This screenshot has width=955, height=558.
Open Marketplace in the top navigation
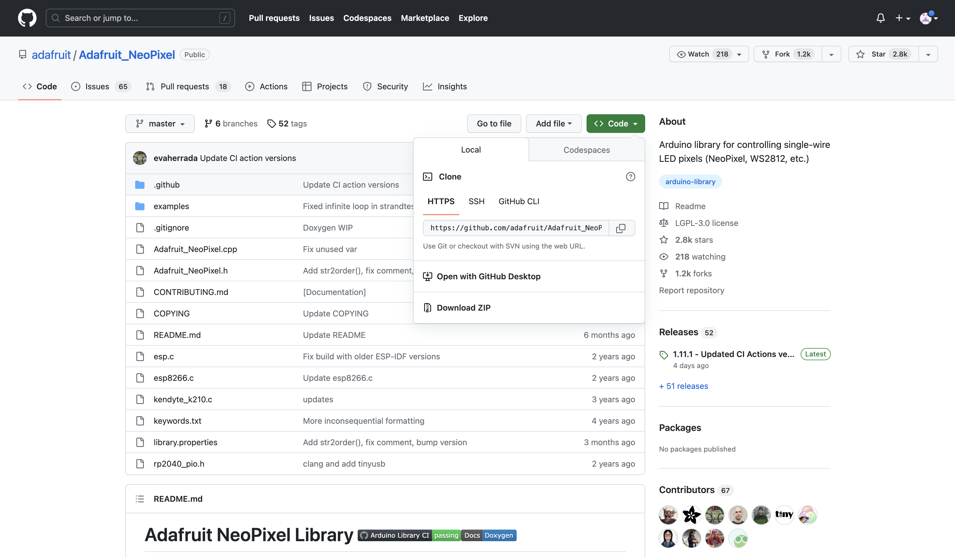click(425, 18)
